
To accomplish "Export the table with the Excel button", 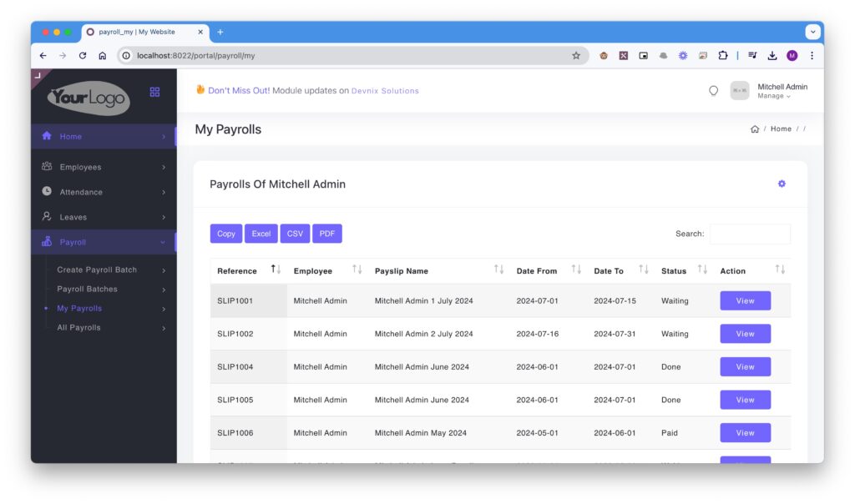I will pos(261,234).
